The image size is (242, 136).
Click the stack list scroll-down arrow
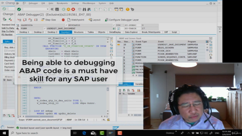207,48
